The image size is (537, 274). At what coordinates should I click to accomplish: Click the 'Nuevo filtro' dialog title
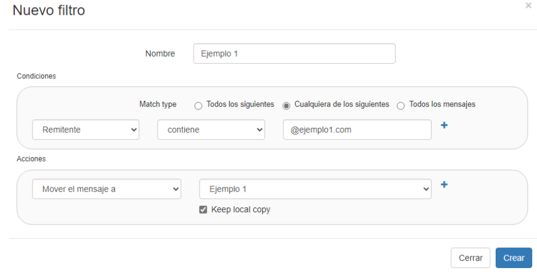[49, 11]
